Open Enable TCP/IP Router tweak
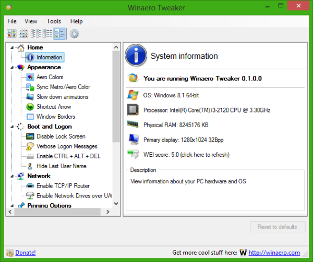313x262 pixels. point(63,186)
